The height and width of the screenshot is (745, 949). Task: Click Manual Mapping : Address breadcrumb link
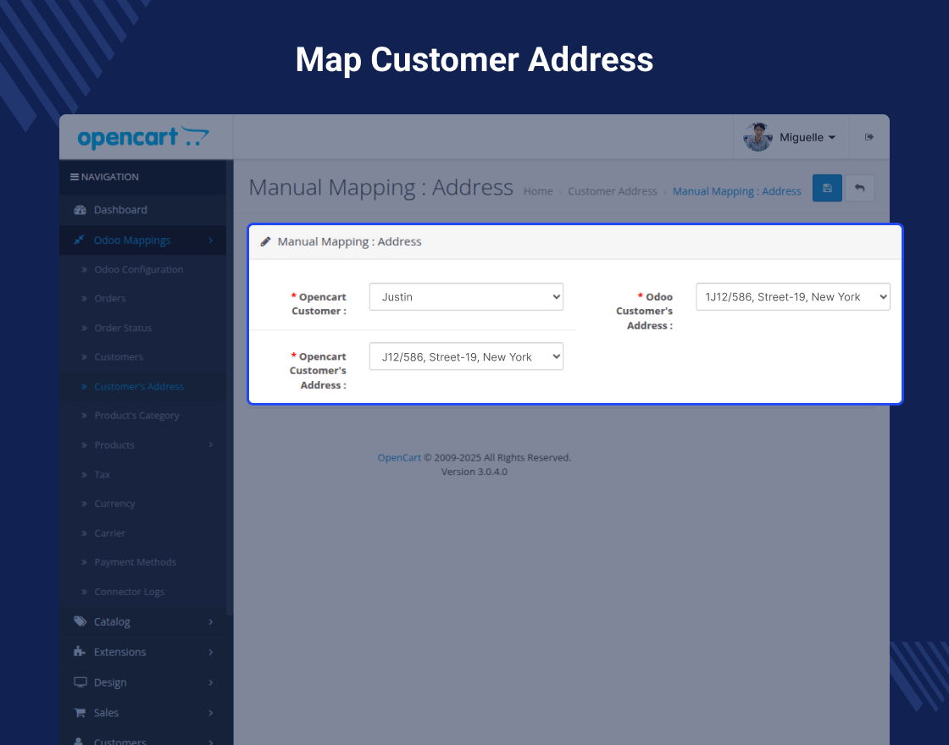point(736,191)
